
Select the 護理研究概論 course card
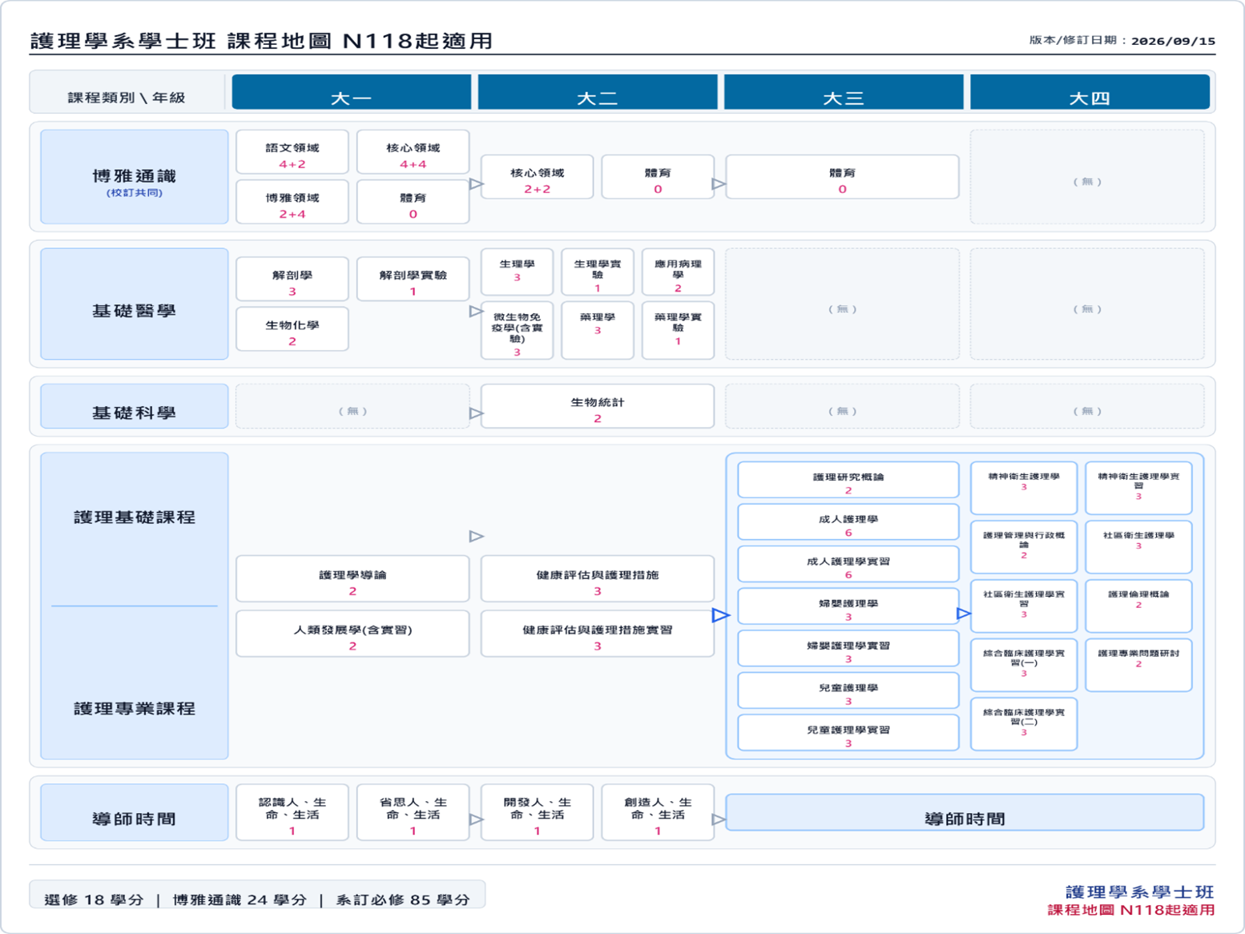click(x=848, y=481)
